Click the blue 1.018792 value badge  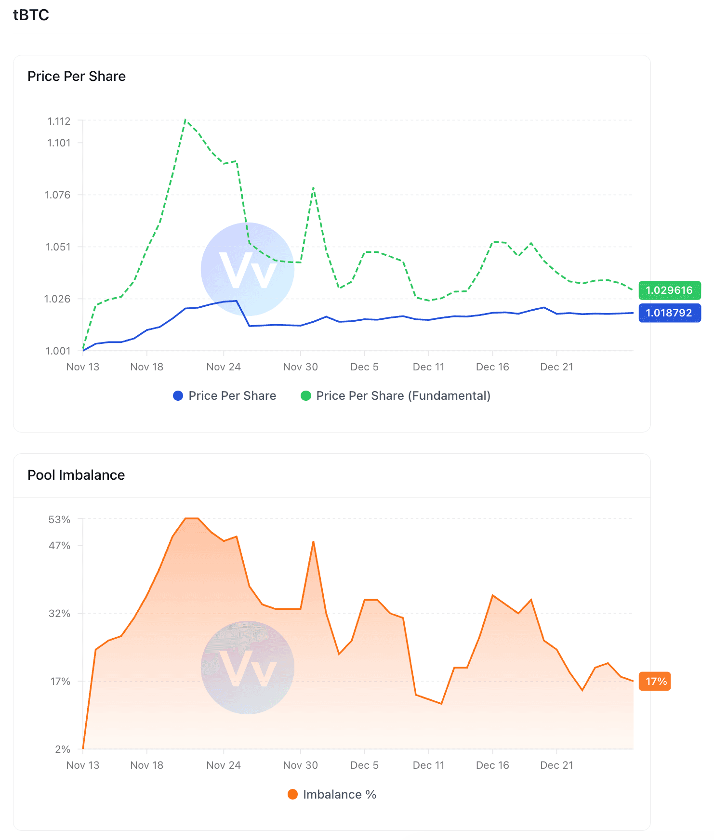coord(669,313)
